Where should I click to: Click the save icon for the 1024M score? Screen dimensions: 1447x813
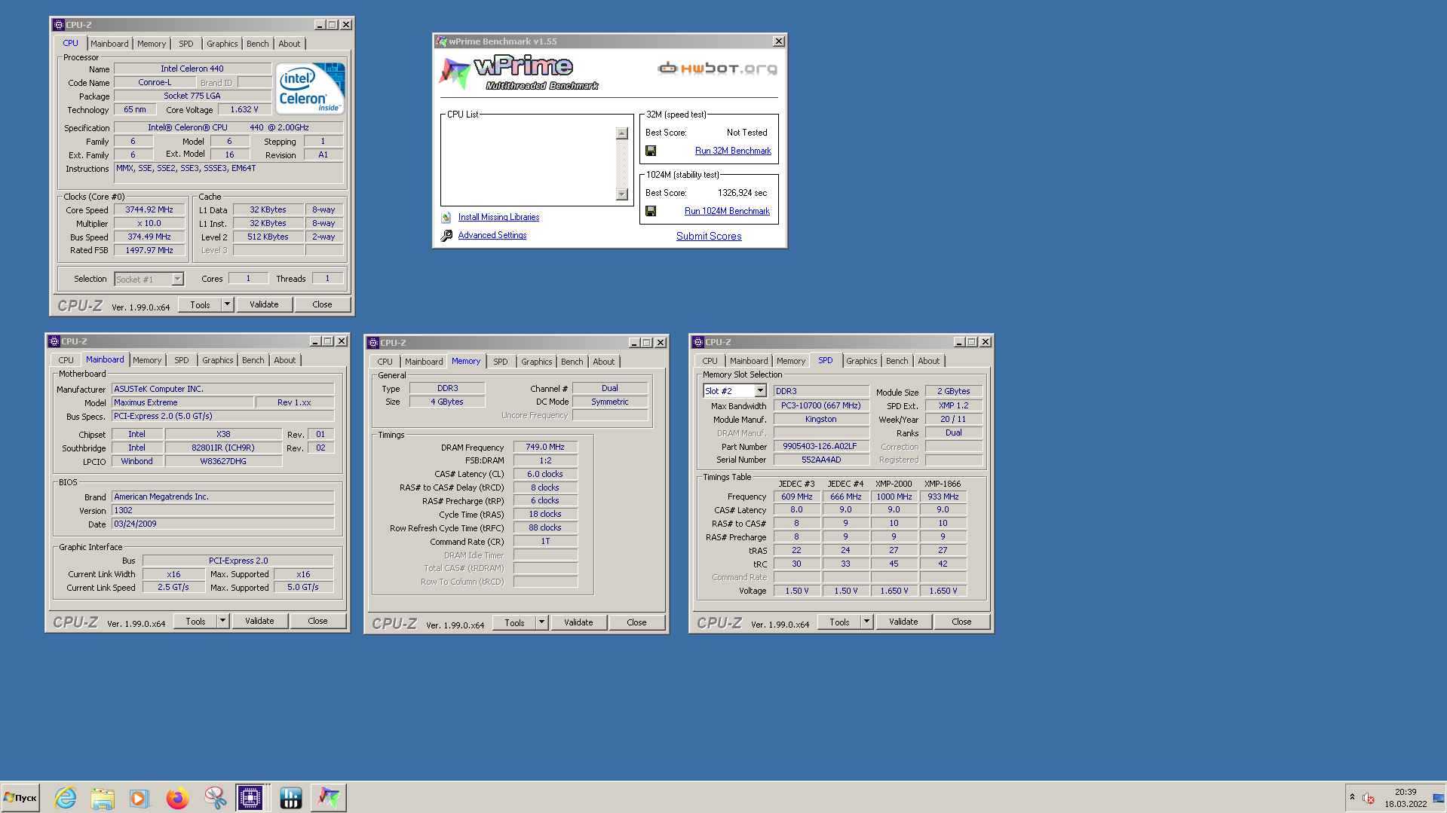(651, 211)
